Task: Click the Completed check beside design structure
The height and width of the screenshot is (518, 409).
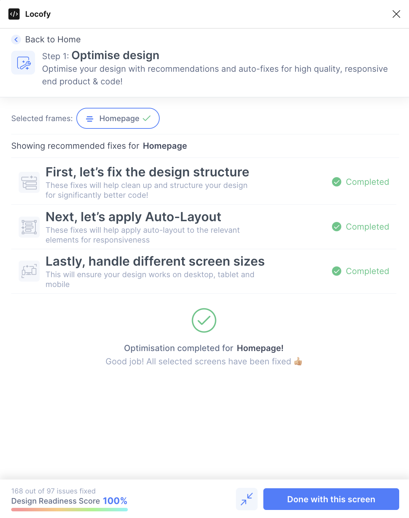Action: pyautogui.click(x=337, y=182)
